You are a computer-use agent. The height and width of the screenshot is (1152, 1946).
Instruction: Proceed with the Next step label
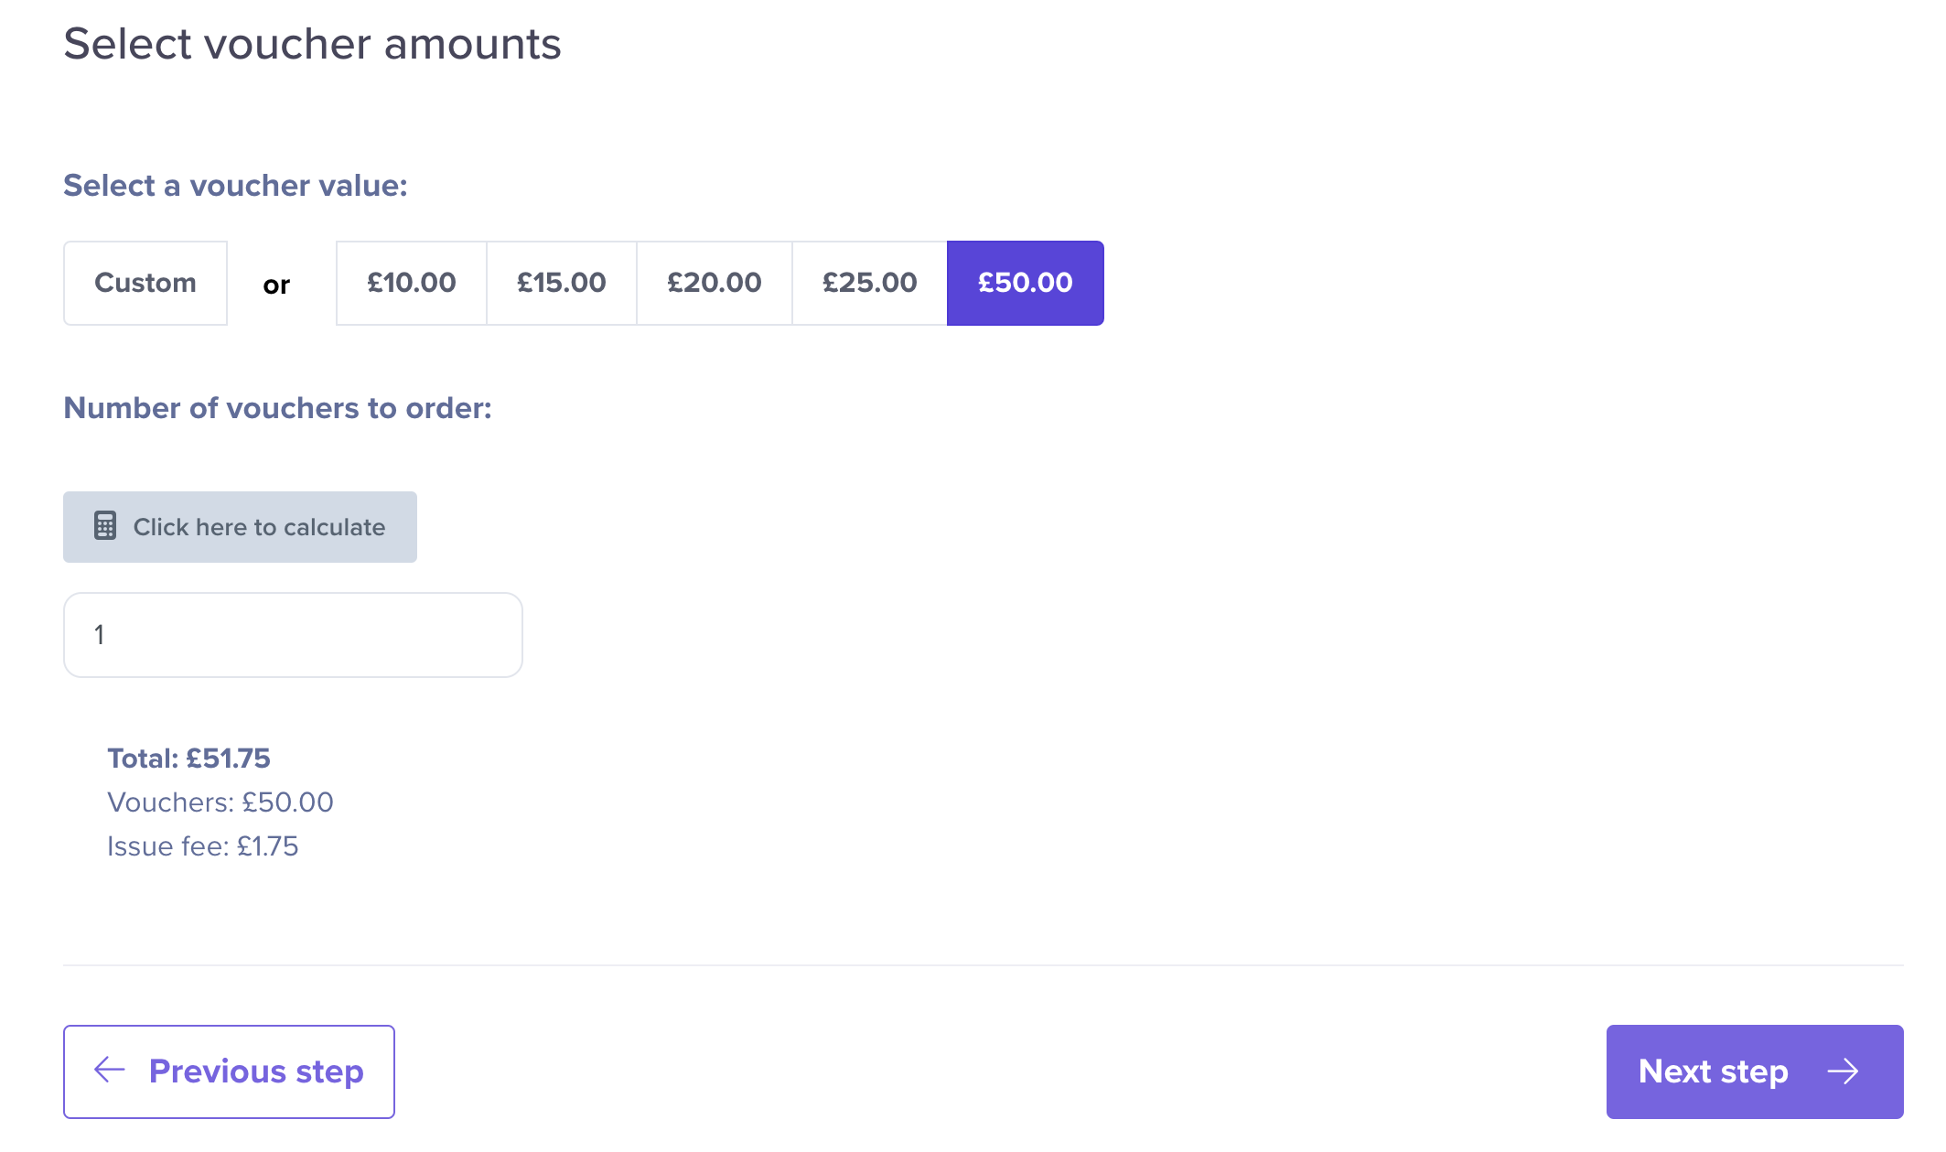1713,1071
